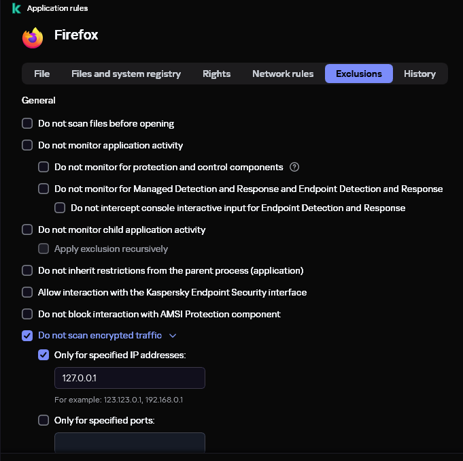Disable Only for specified IP addresses

click(44, 355)
